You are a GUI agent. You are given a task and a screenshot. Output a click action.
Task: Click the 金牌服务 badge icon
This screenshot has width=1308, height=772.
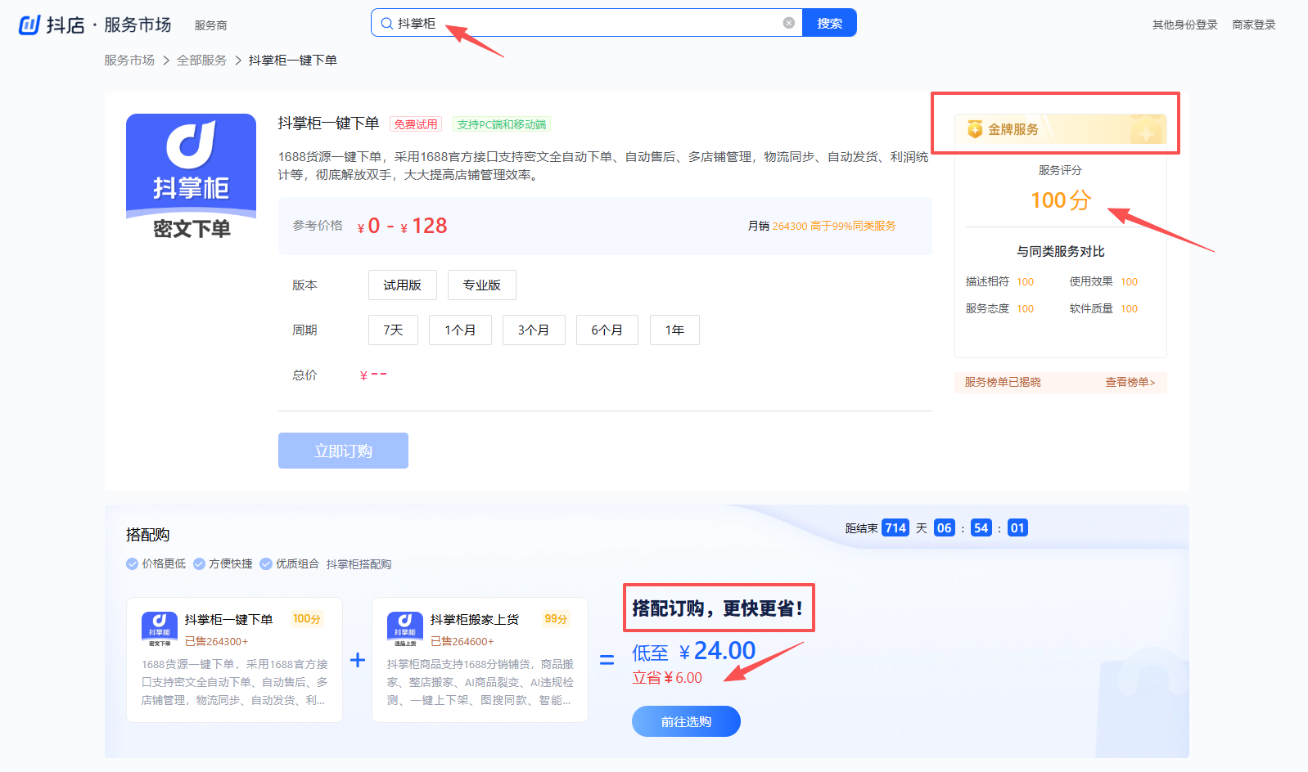click(x=975, y=129)
